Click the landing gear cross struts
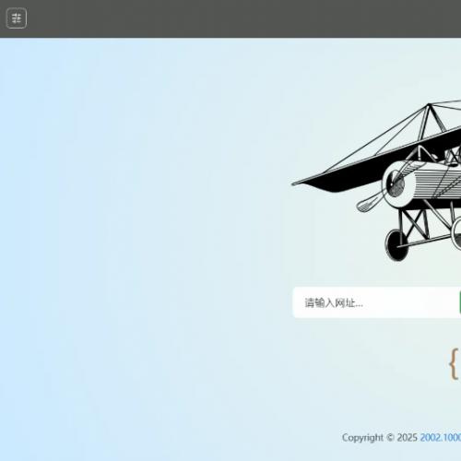The image size is (461, 461). (x=414, y=223)
